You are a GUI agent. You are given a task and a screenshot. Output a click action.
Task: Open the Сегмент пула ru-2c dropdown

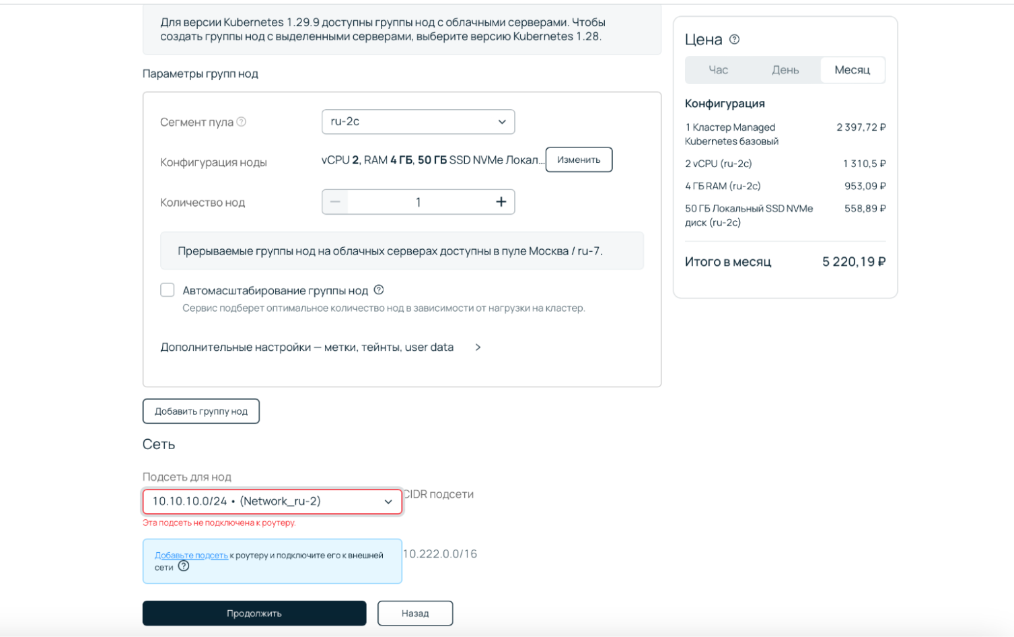pyautogui.click(x=418, y=122)
